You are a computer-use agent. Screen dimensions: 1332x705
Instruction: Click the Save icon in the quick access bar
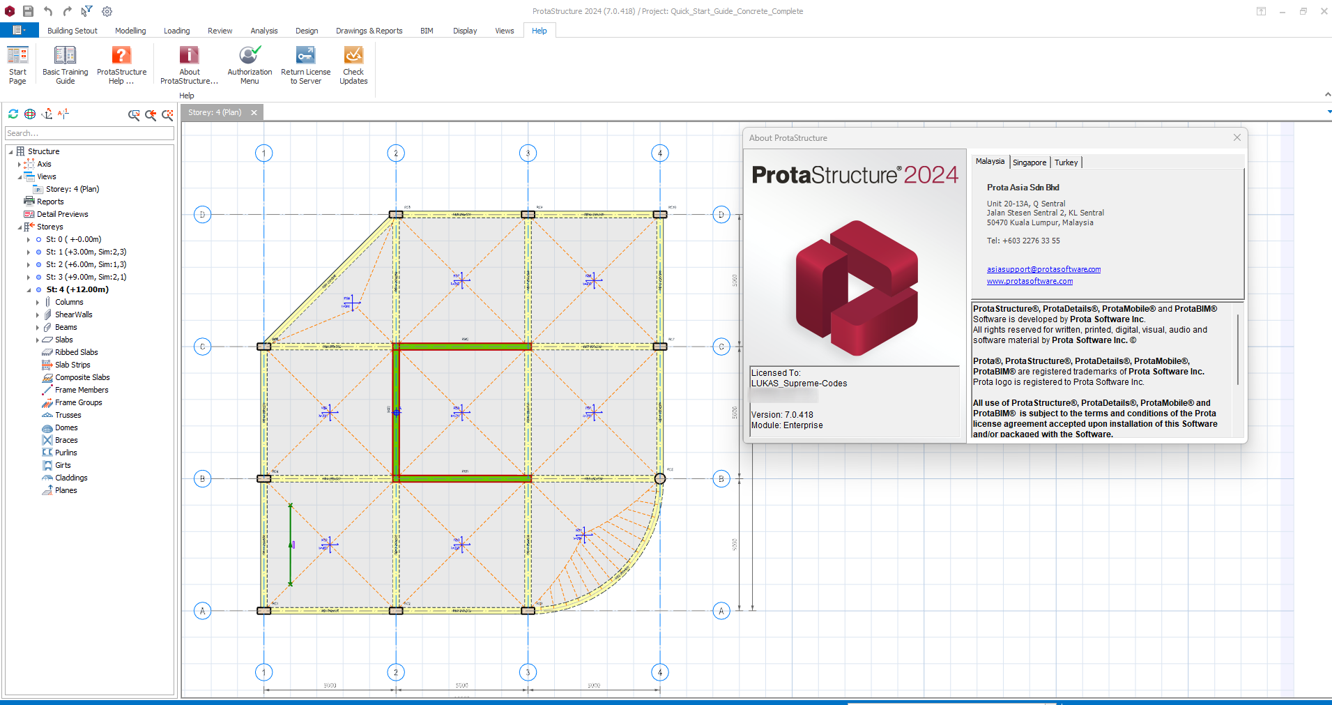[28, 11]
